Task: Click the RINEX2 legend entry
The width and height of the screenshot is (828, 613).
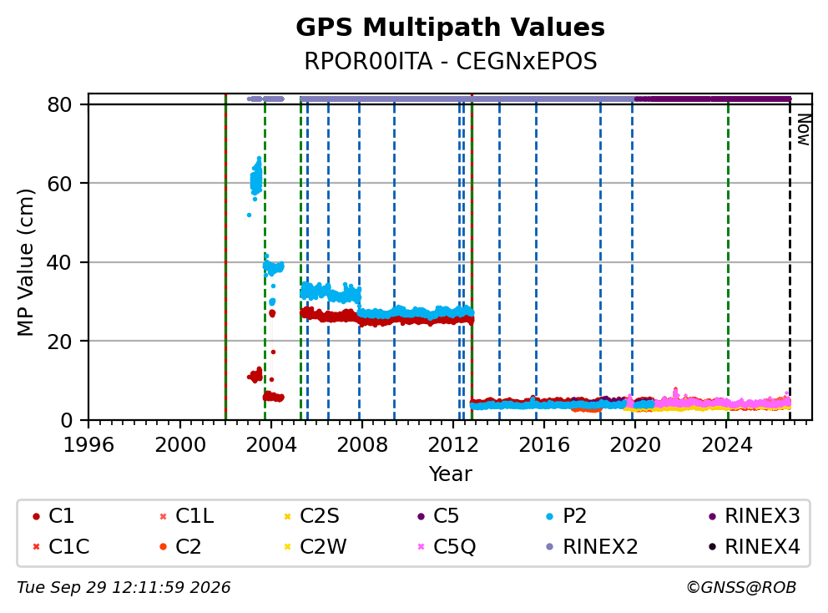Action: coord(592,547)
